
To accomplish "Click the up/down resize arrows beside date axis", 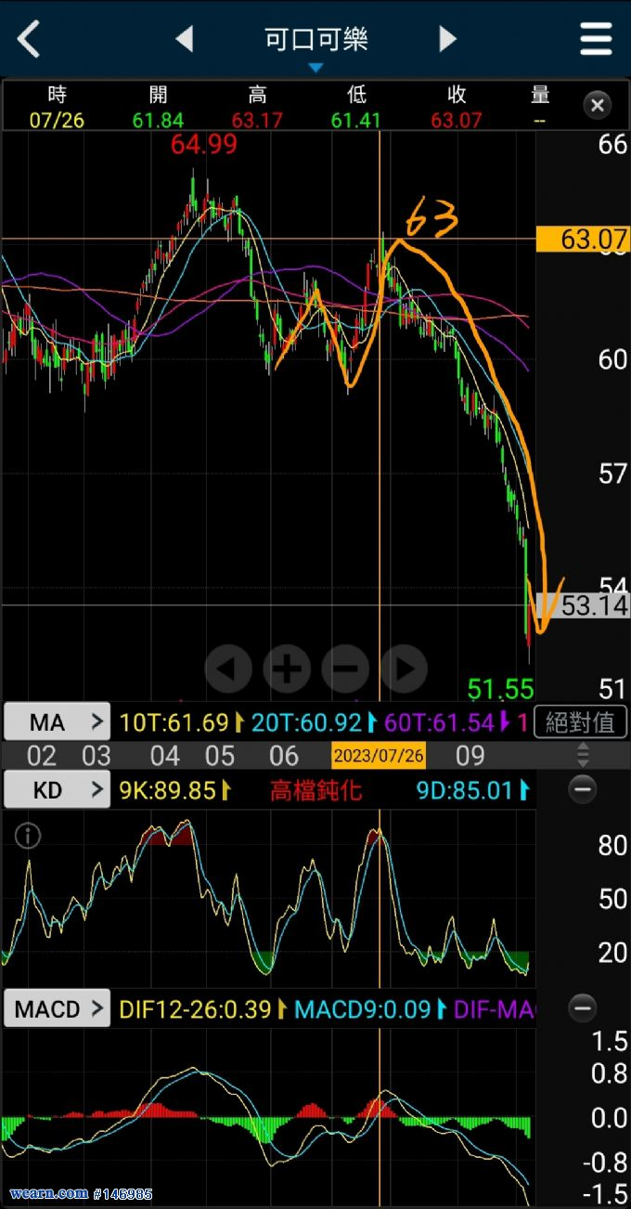I will pyautogui.click(x=583, y=754).
